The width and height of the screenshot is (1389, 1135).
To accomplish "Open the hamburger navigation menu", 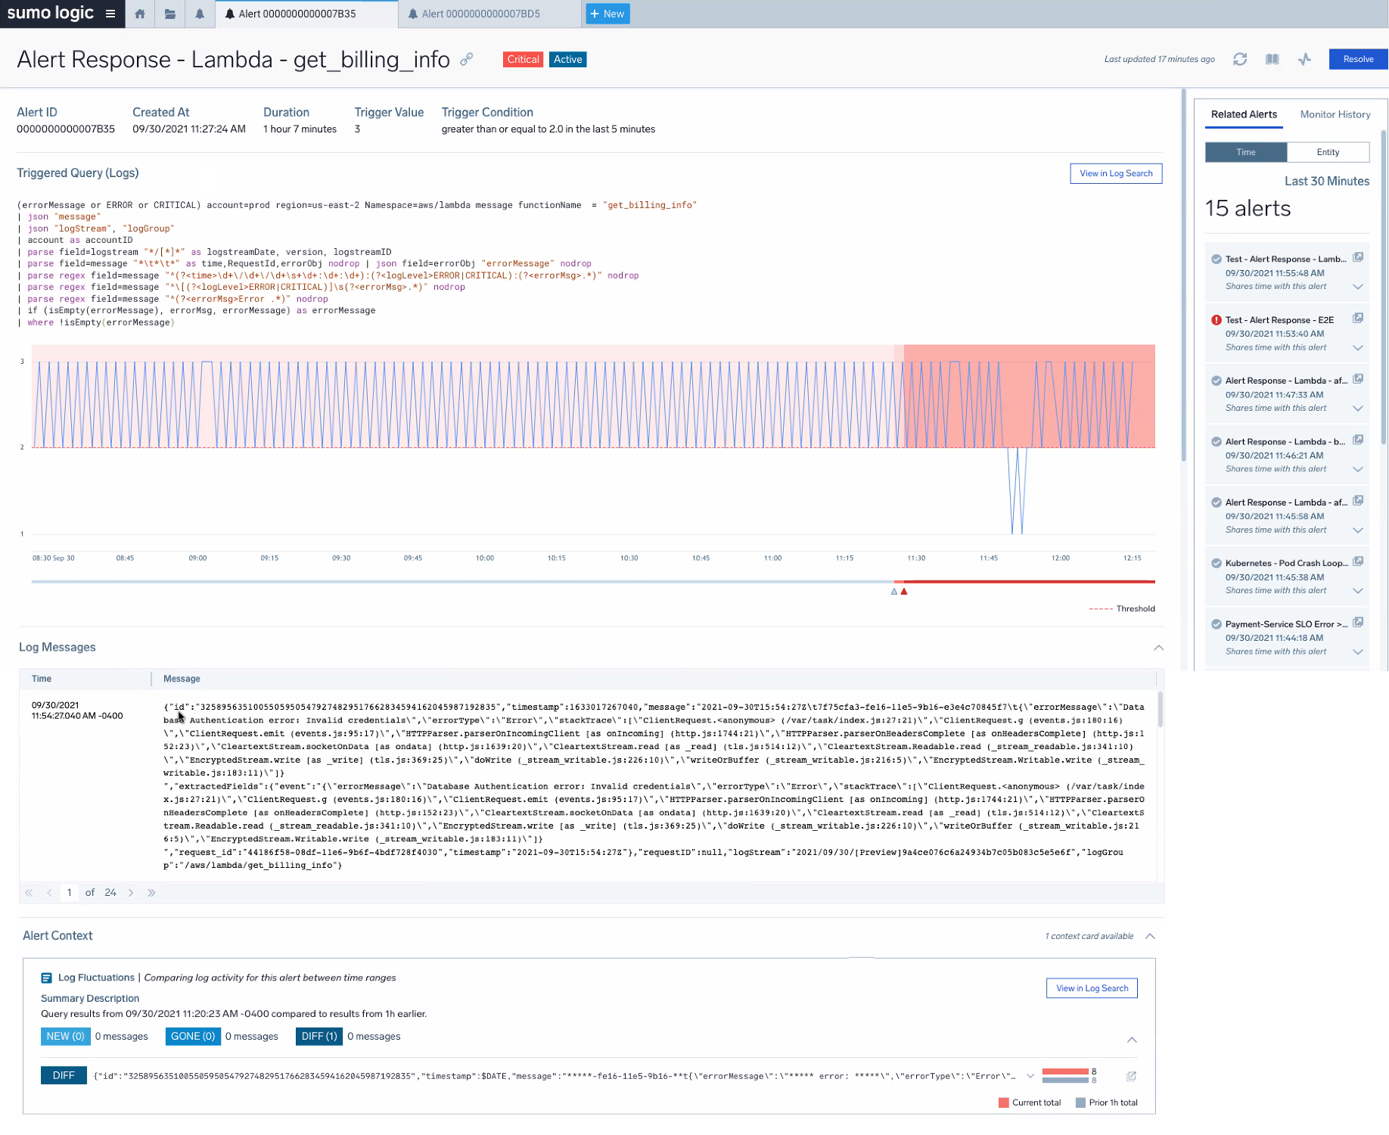I will 110,14.
